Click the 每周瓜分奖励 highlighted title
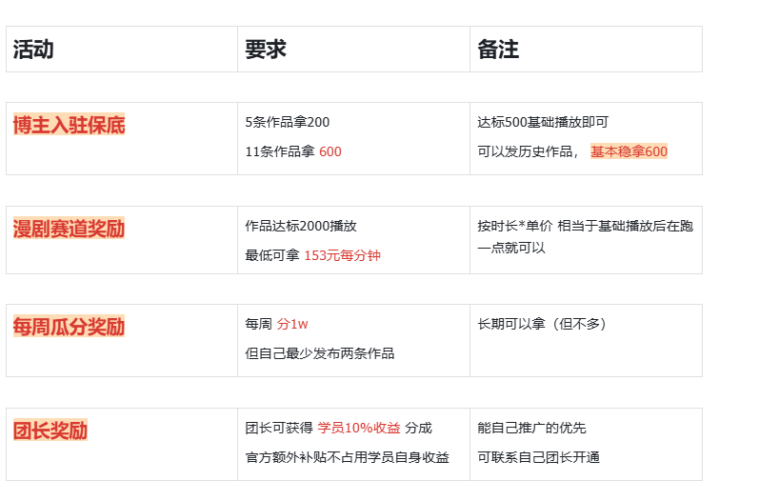The image size is (759, 501). click(x=69, y=327)
